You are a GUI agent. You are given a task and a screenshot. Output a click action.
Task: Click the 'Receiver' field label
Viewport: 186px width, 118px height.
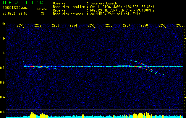60,10
